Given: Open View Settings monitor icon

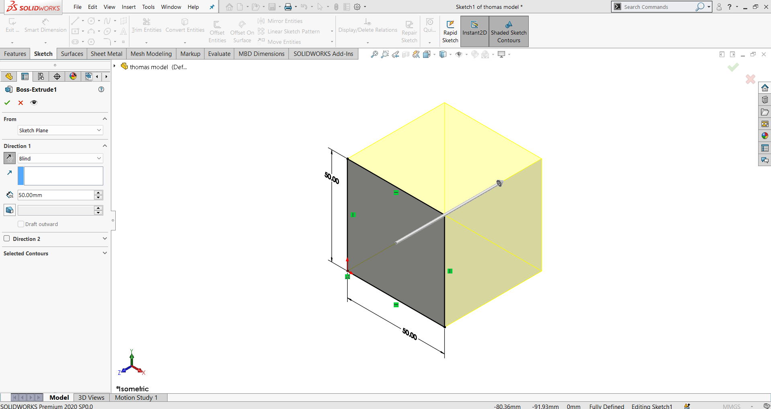Looking at the screenshot, I should pyautogui.click(x=501, y=54).
